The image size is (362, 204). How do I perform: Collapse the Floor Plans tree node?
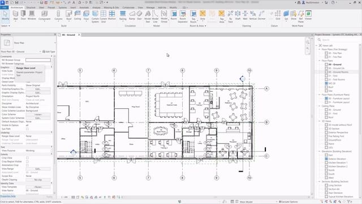pyautogui.click(x=320, y=61)
